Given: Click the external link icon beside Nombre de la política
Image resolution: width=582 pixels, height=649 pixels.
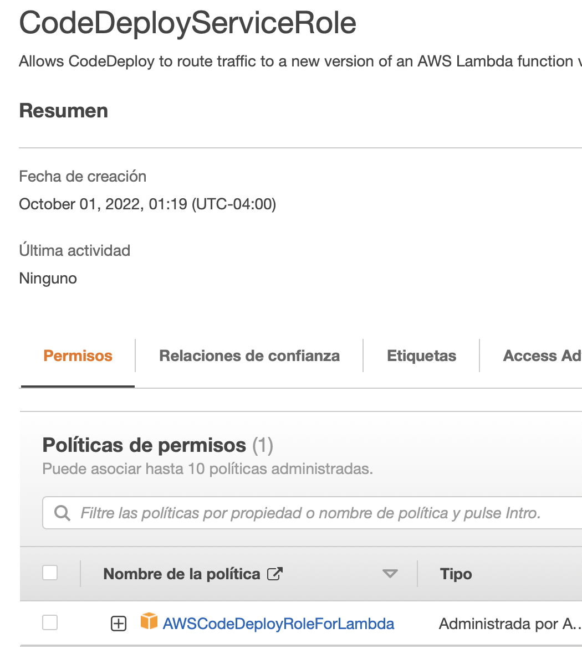Looking at the screenshot, I should point(275,574).
